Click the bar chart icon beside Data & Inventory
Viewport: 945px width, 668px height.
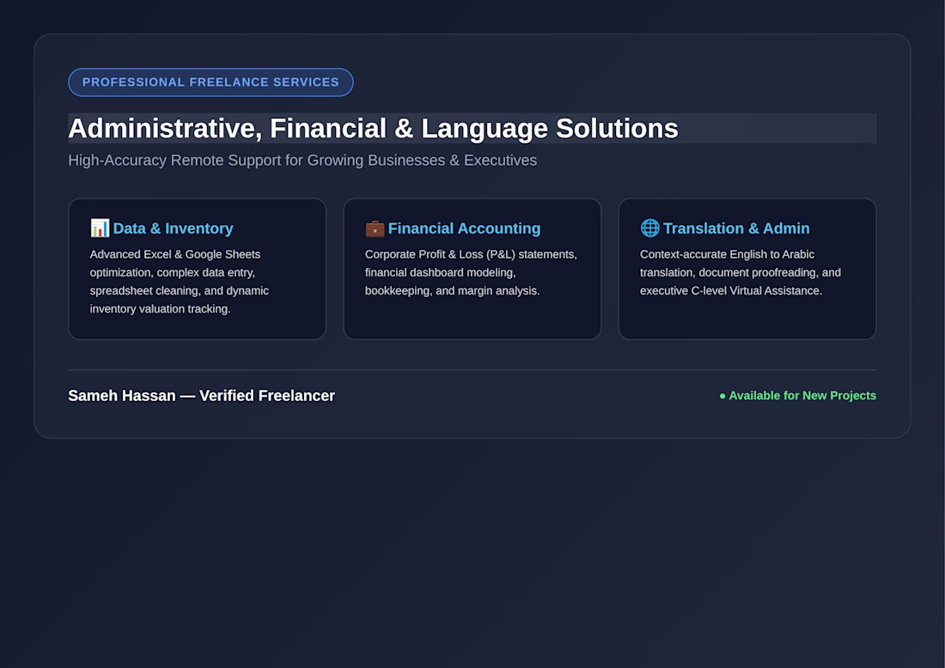coord(100,228)
